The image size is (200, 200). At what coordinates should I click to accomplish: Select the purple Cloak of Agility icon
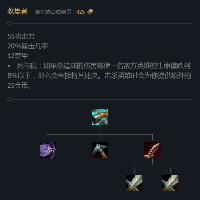point(48,150)
